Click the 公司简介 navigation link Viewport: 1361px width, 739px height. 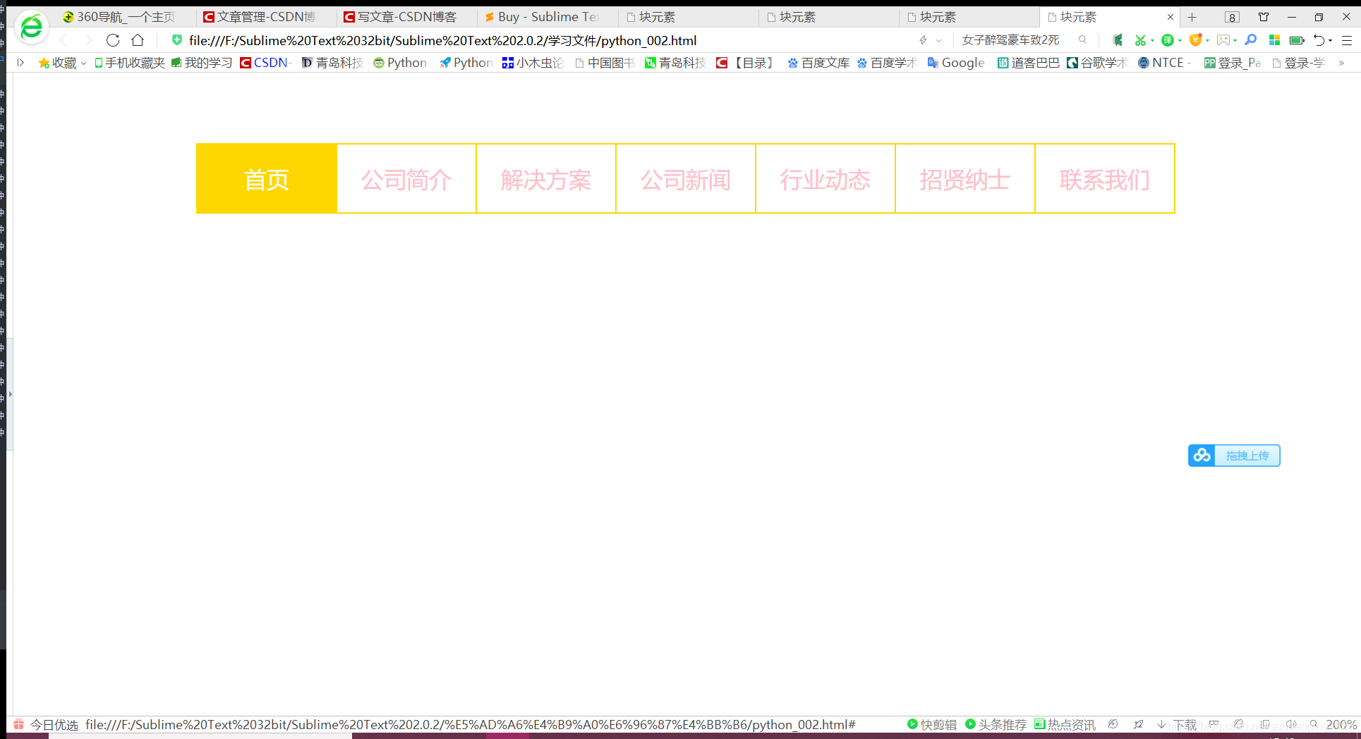point(406,179)
